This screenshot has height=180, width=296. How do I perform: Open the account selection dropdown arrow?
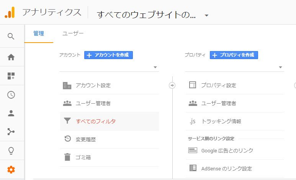(155, 68)
